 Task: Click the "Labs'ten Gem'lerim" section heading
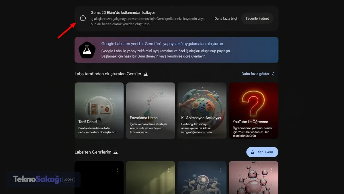pos(93,152)
